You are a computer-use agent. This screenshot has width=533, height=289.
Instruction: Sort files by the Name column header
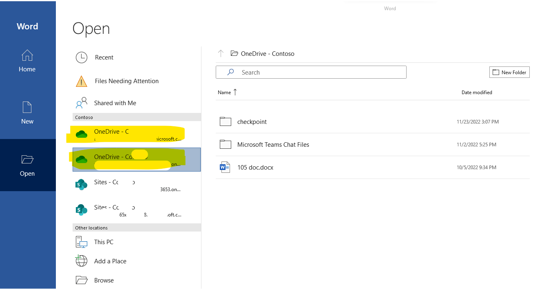224,93
